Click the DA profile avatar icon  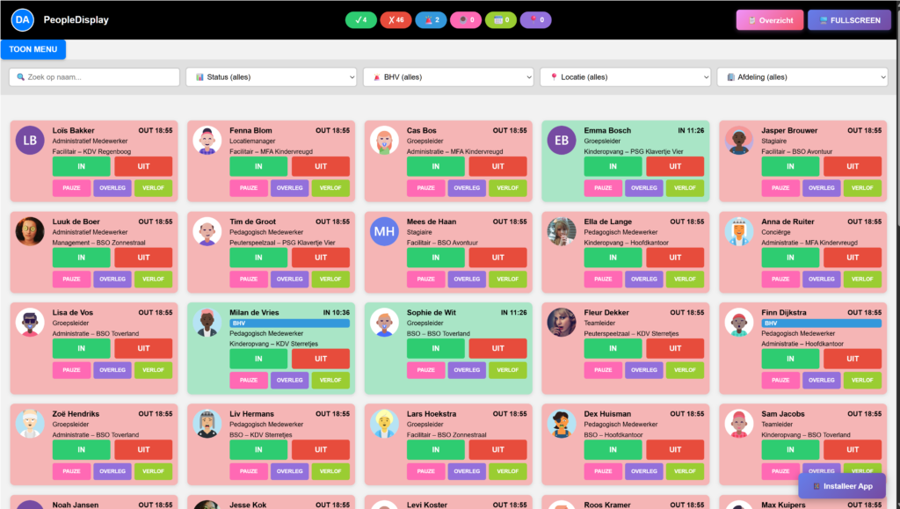tap(23, 19)
